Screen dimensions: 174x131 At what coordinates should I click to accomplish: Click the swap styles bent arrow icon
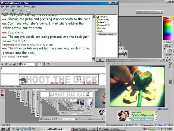[x=165, y=49]
